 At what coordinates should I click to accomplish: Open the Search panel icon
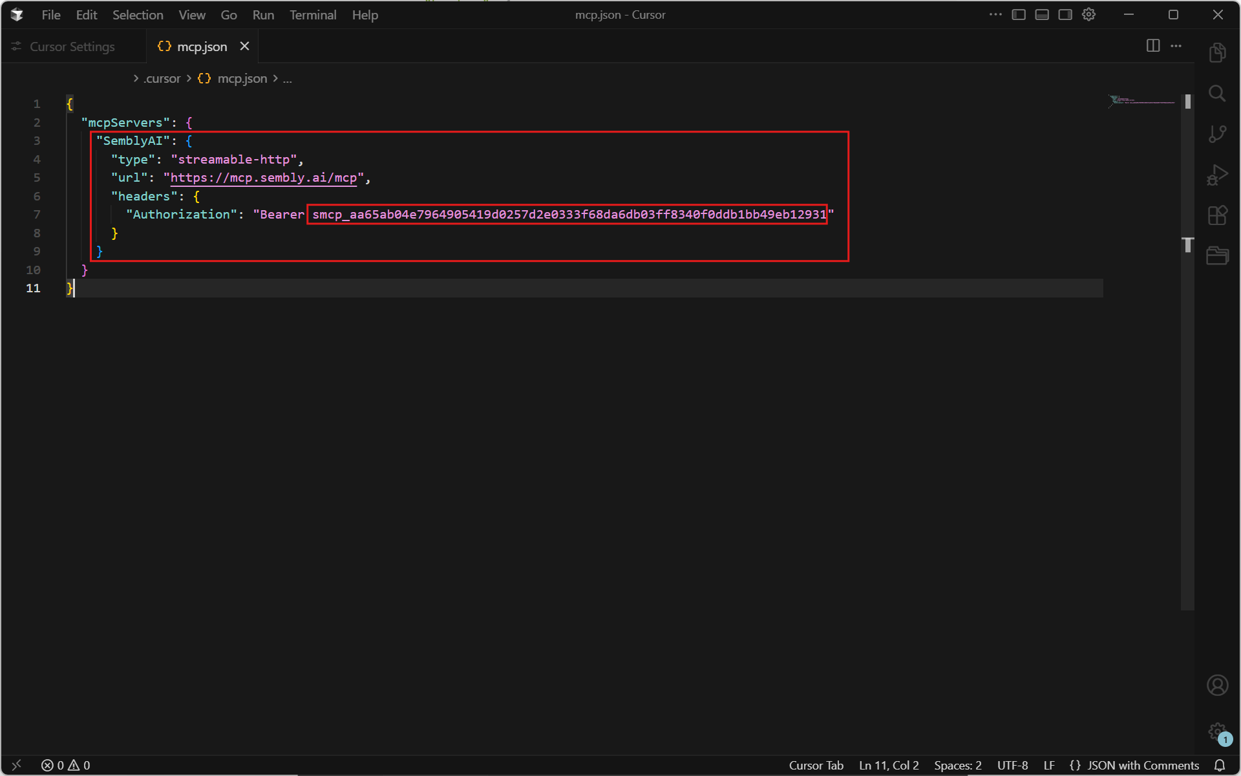click(1217, 94)
